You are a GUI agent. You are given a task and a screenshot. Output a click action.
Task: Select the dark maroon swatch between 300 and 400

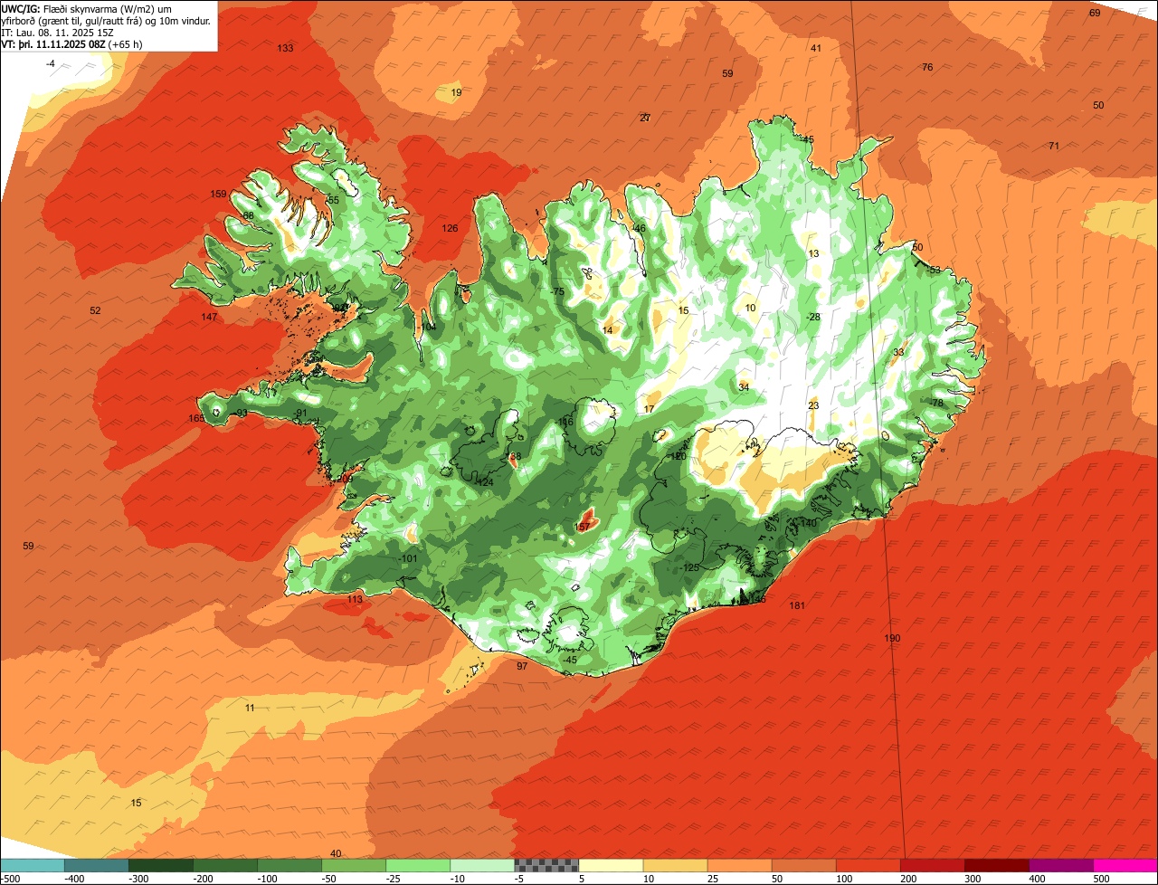click(997, 865)
